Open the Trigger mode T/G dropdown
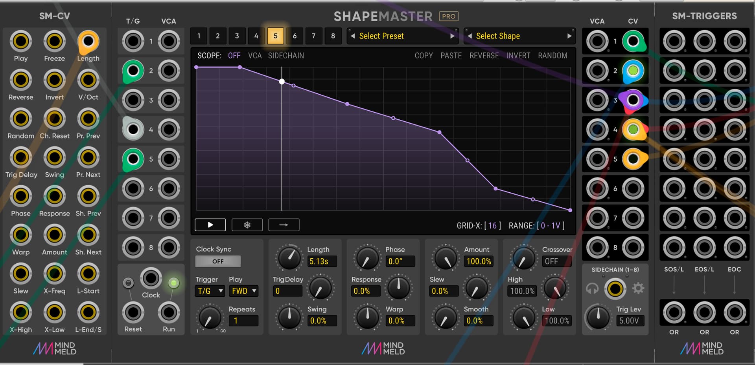 point(210,291)
